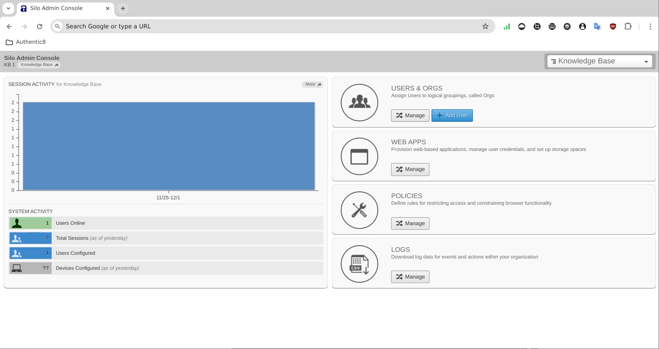Expand the Knowledge Base org dropdown
The image size is (659, 349).
[600, 61]
